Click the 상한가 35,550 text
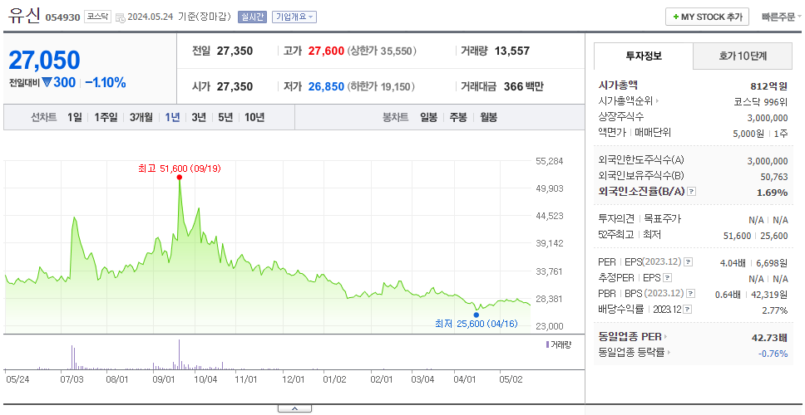805x415 pixels. 383,51
